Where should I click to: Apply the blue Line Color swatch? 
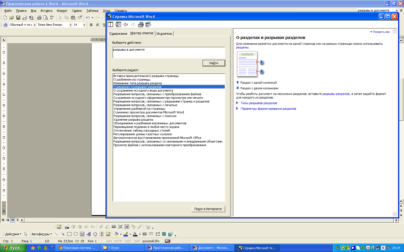click(x=126, y=234)
